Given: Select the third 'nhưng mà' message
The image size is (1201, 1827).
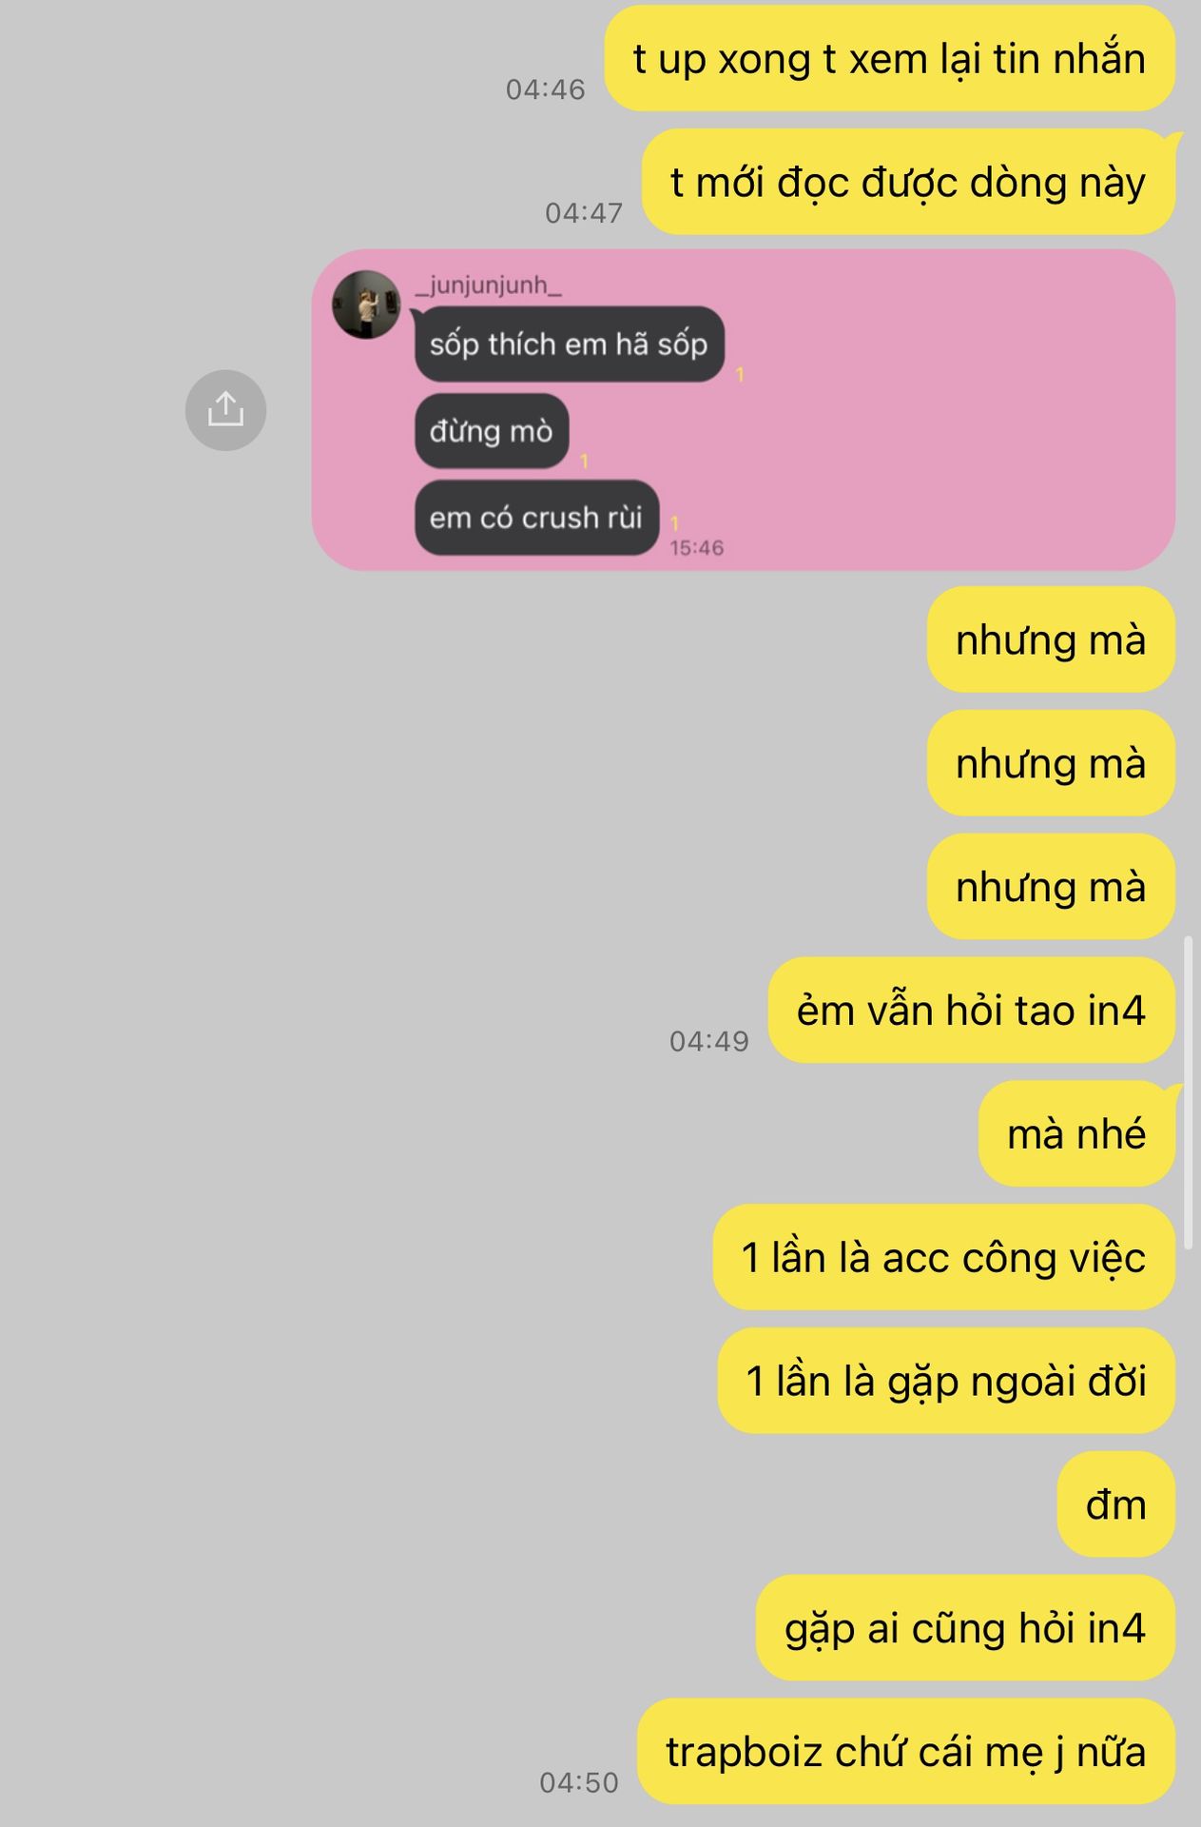Looking at the screenshot, I should click(1052, 887).
